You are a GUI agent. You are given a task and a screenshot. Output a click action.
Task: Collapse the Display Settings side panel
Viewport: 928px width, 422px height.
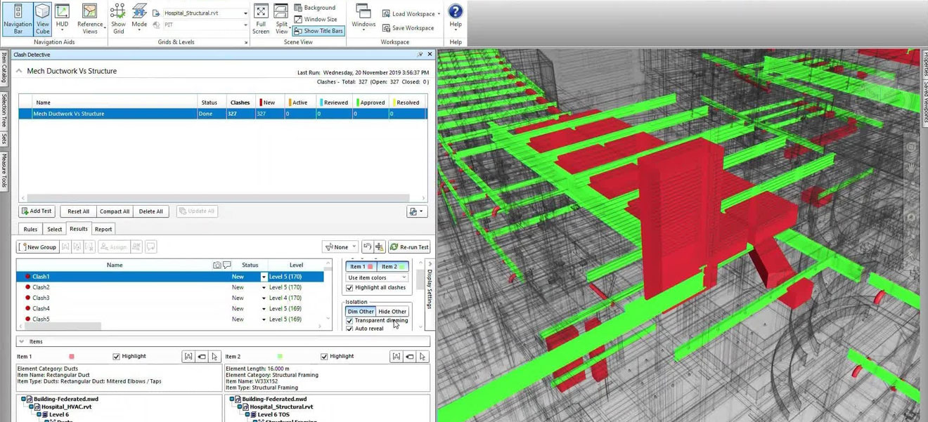pos(430,265)
